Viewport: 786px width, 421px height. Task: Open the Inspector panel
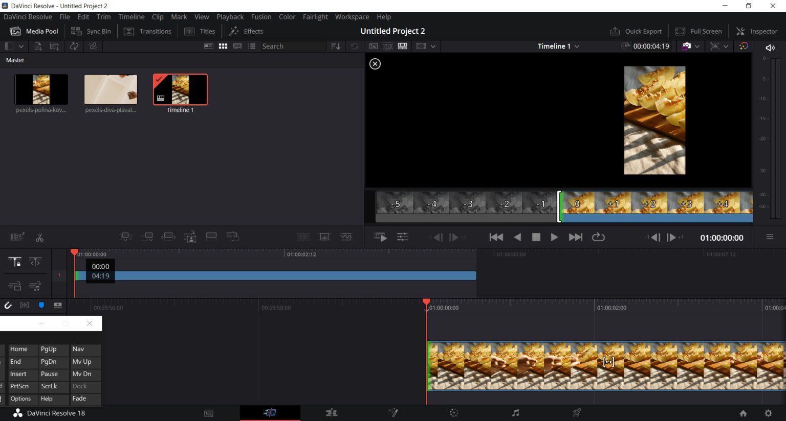pyautogui.click(x=757, y=31)
